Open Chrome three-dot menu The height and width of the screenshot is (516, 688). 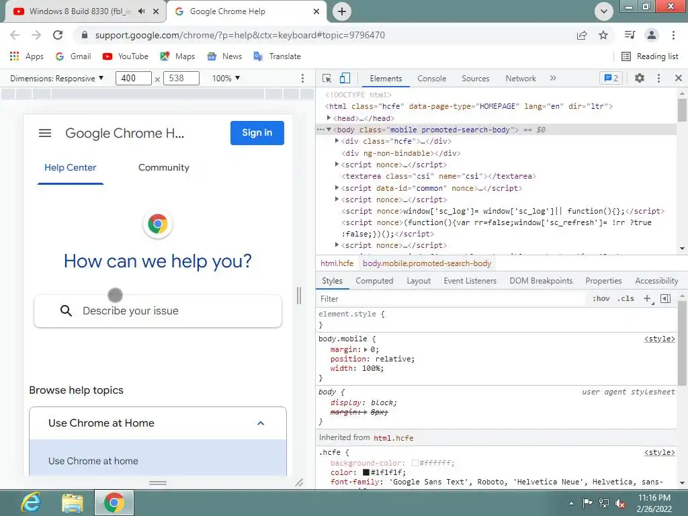pyautogui.click(x=673, y=35)
